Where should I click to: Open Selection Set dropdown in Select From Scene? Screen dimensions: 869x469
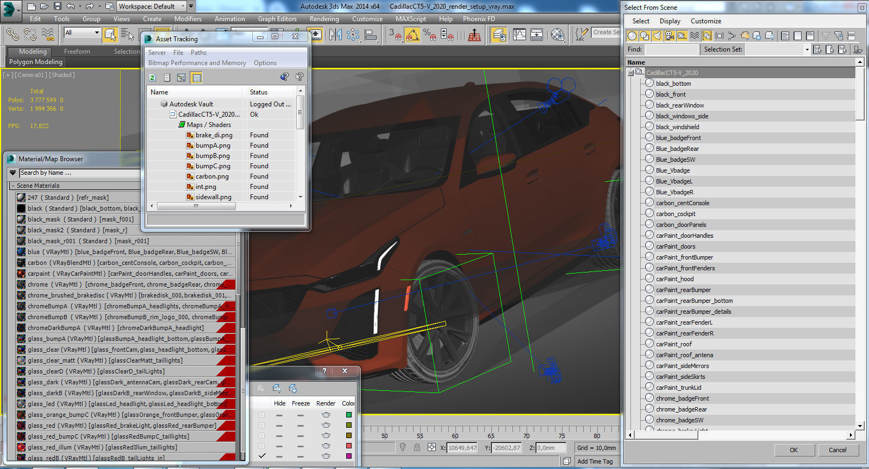tap(807, 49)
